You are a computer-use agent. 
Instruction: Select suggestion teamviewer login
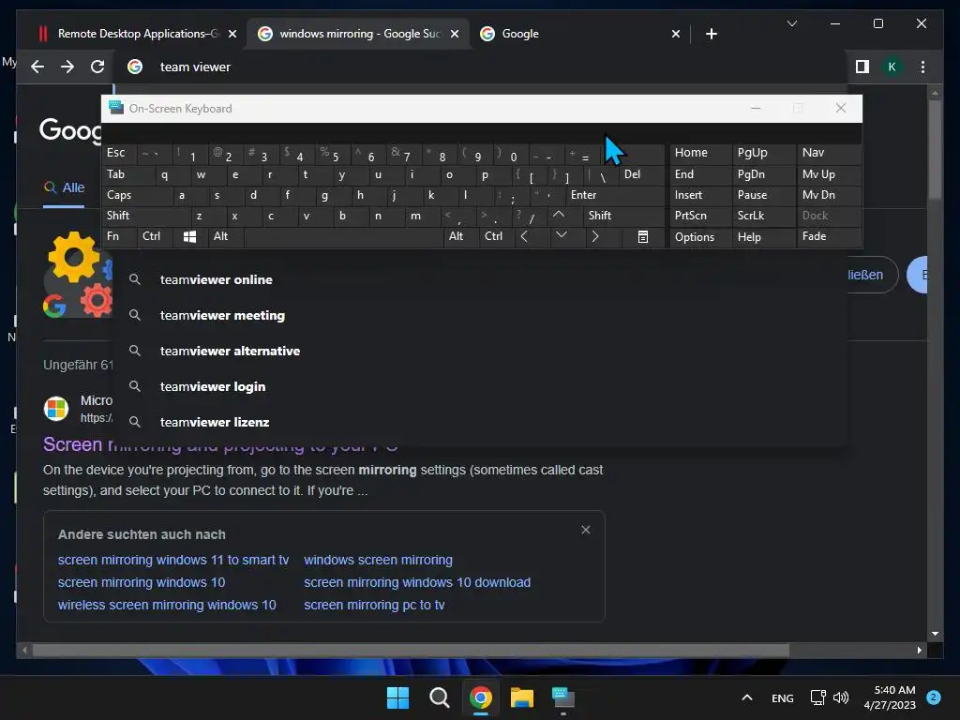(x=479, y=386)
